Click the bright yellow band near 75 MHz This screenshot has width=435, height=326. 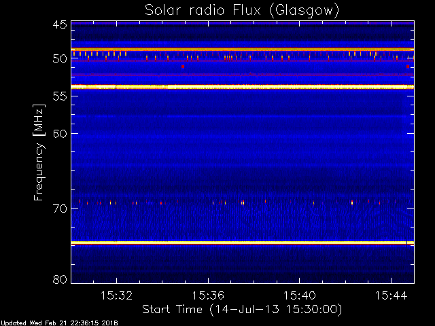243,243
